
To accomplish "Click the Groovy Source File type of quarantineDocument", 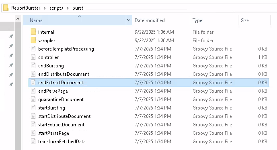I will (212, 99).
